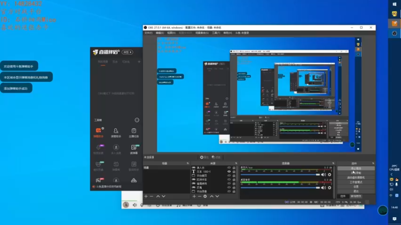Open the 滤镜 filters button above the docks
The width and height of the screenshot is (401, 225).
216,157
